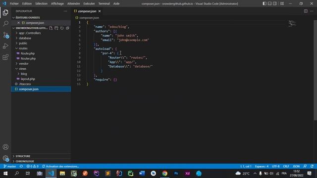Synchronize changes icon in status bar
This screenshot has height=178, width=317.
[21, 166]
